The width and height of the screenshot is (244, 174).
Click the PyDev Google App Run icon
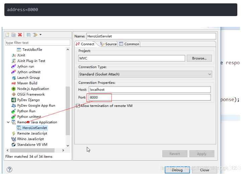coord(14,106)
